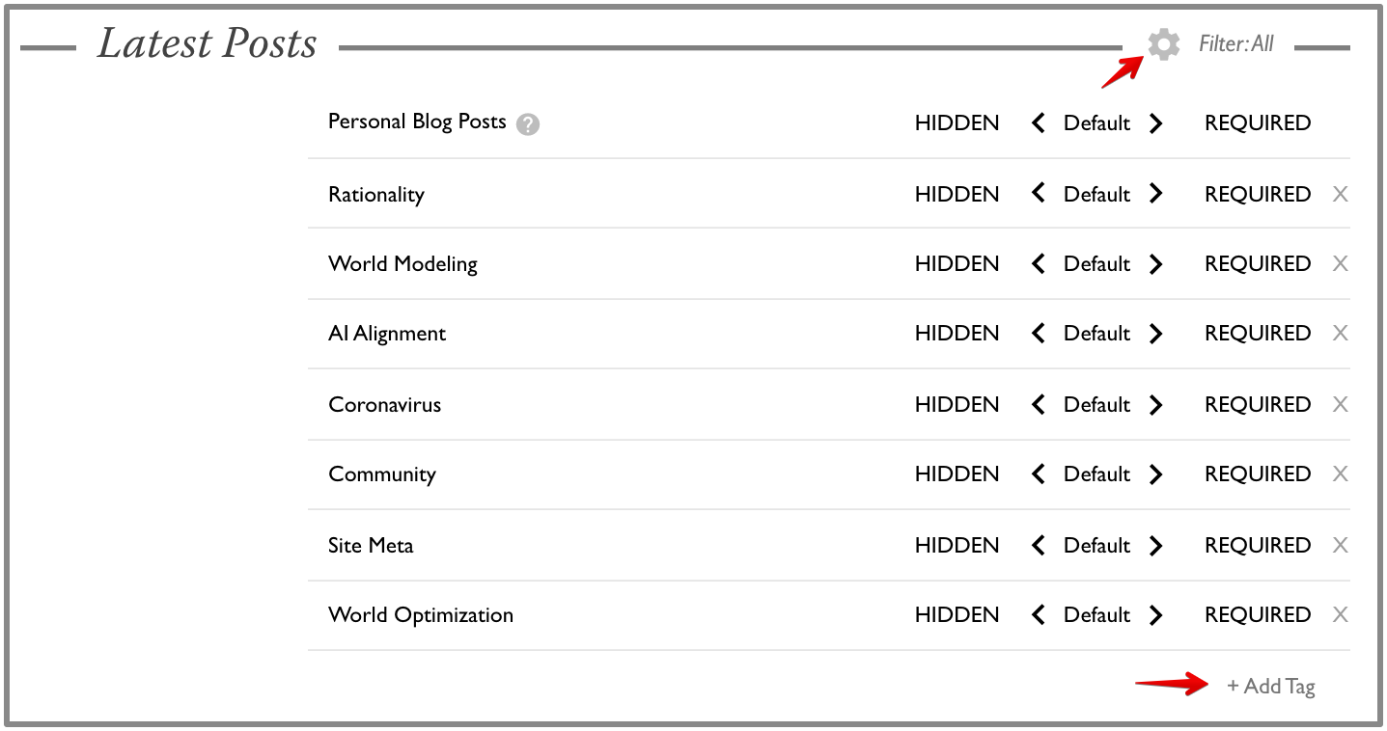Click the + Add Tag link

[1270, 687]
